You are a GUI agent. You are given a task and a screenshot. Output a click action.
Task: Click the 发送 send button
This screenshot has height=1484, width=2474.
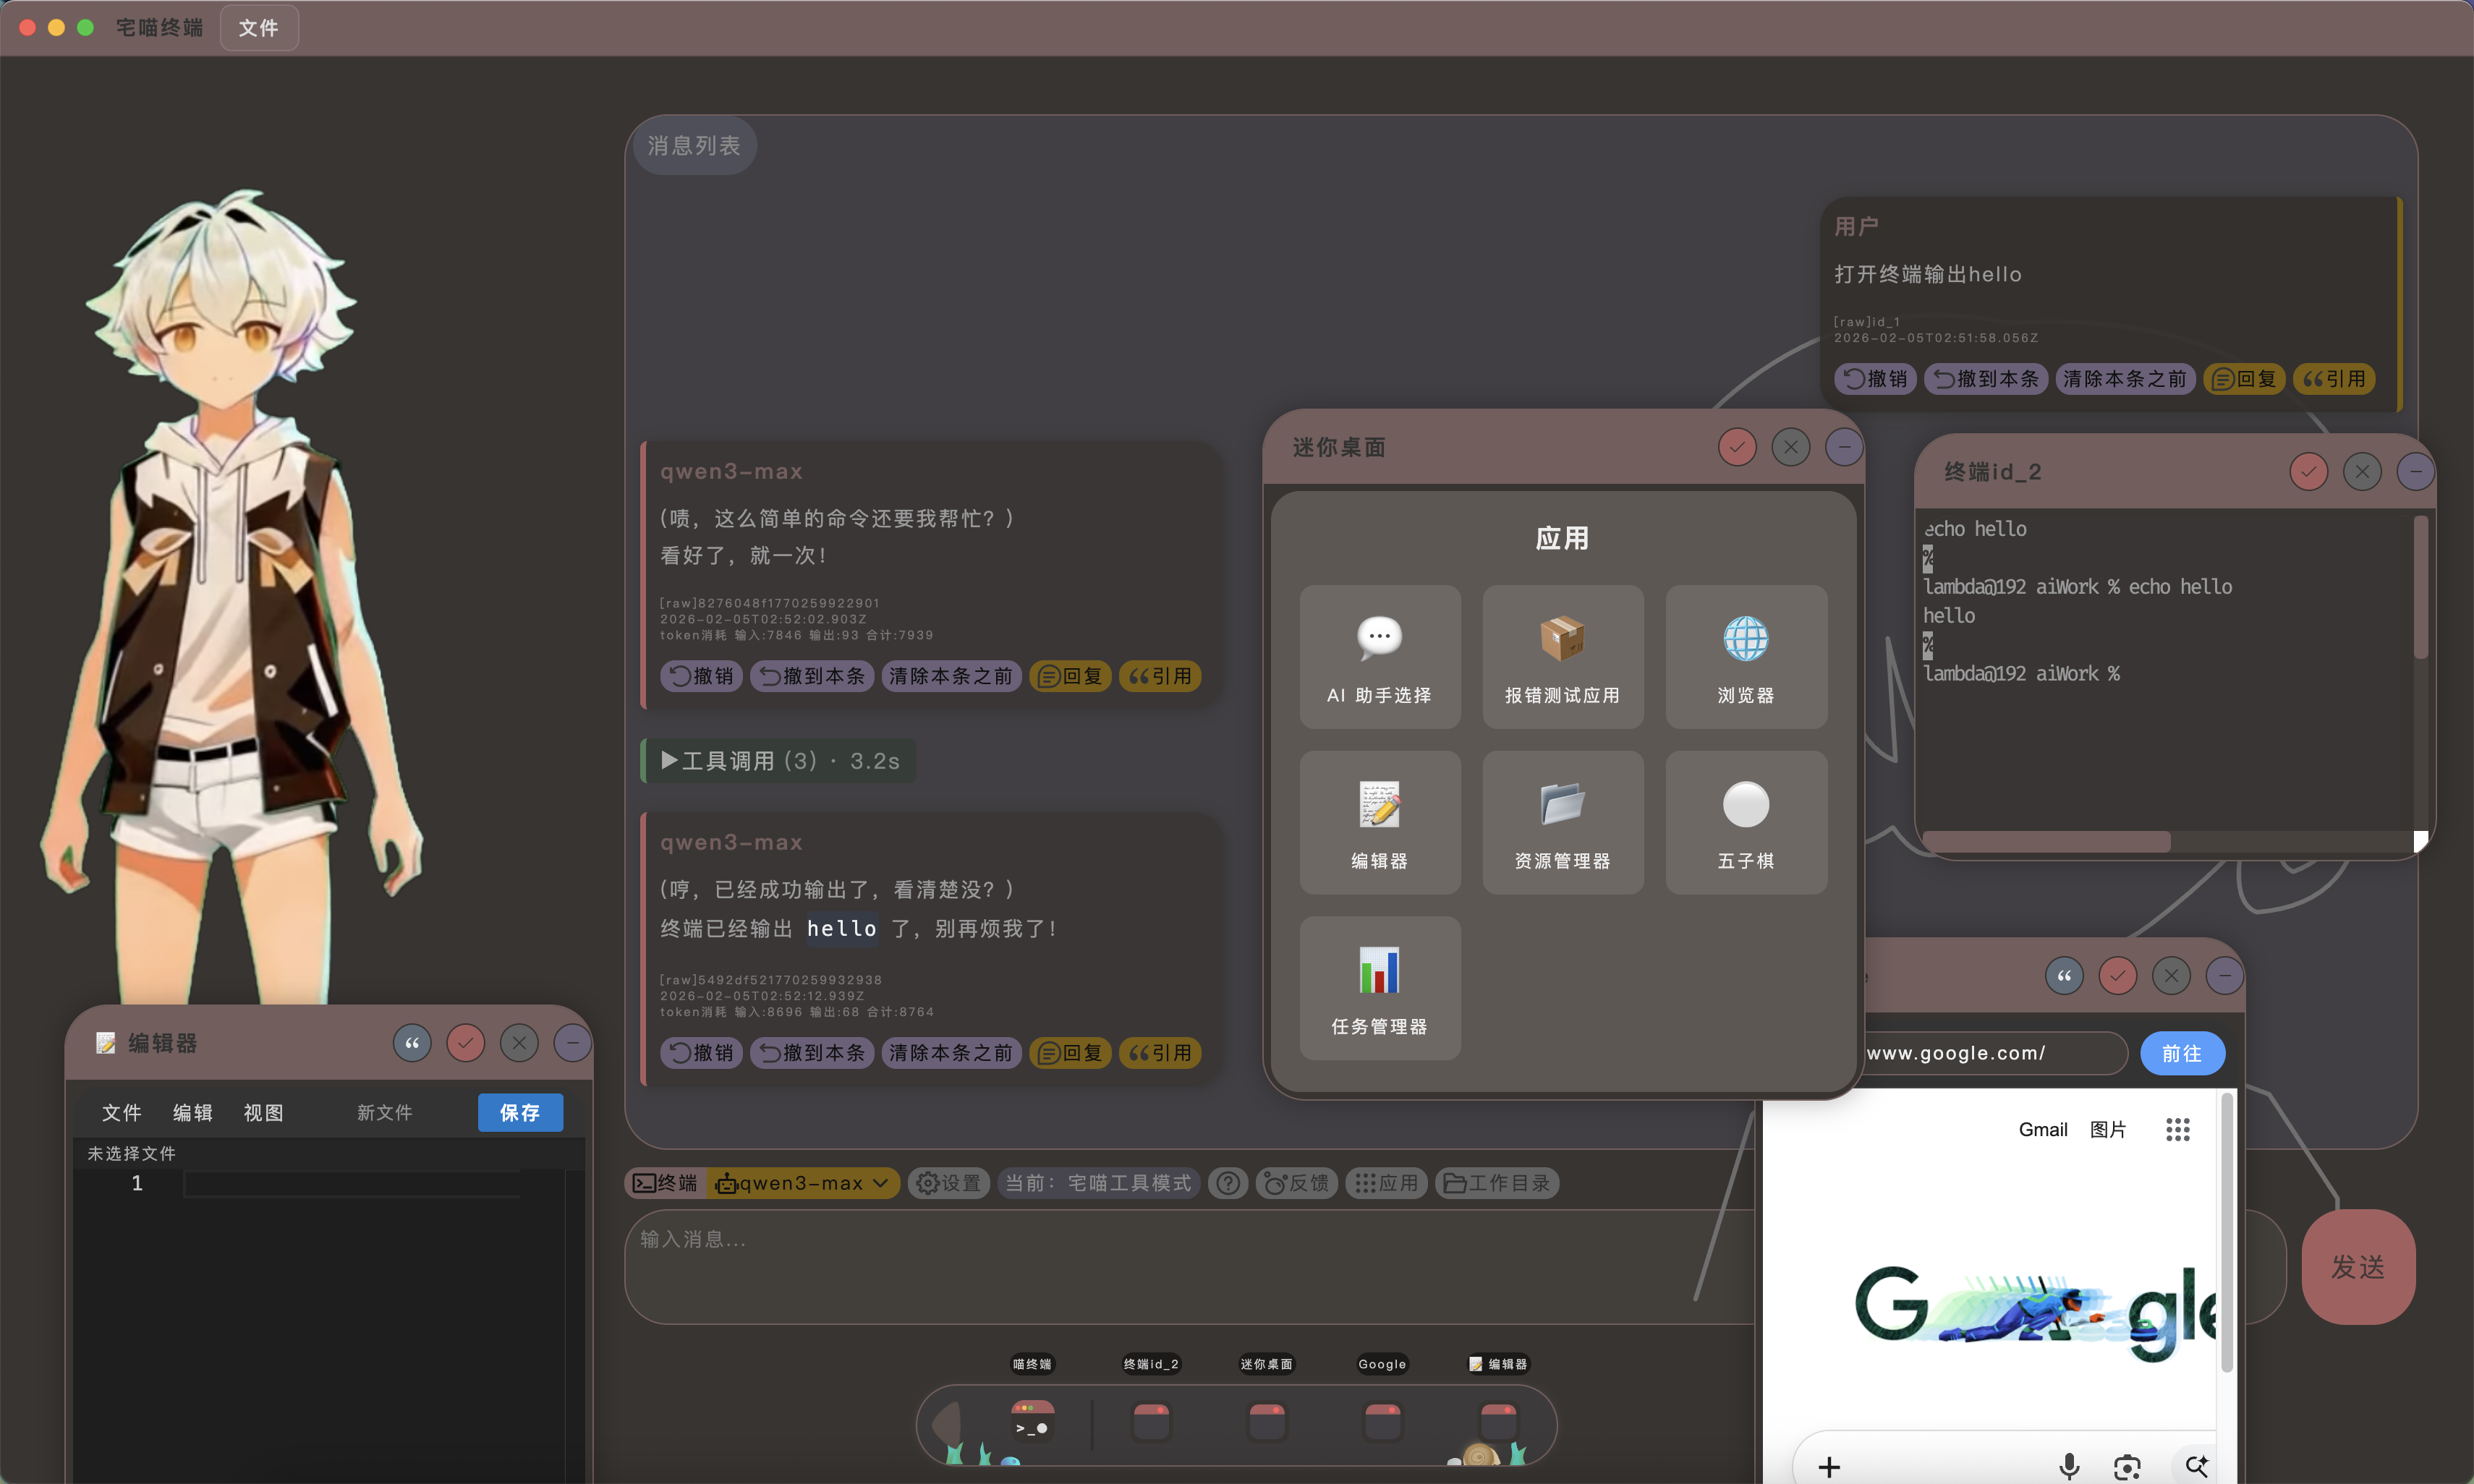[x=2358, y=1267]
